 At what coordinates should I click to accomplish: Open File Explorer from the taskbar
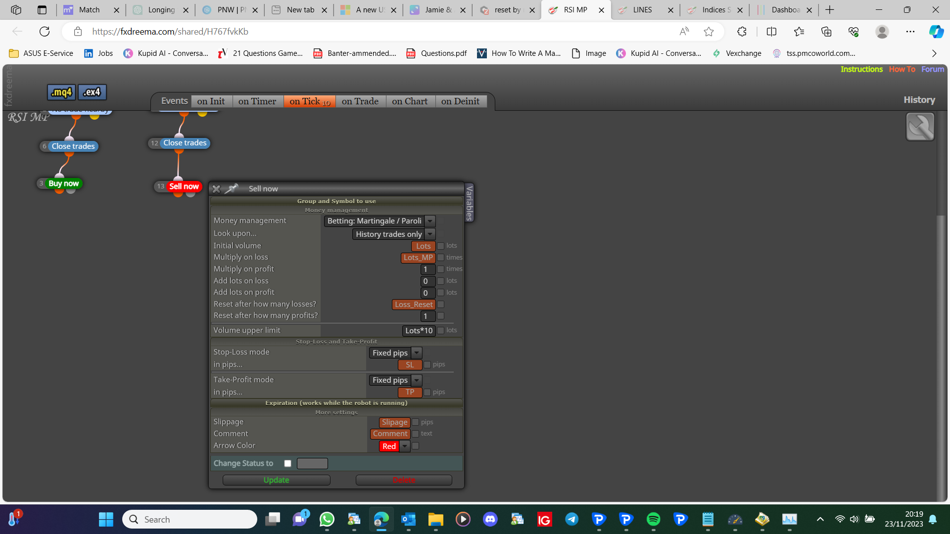436,519
